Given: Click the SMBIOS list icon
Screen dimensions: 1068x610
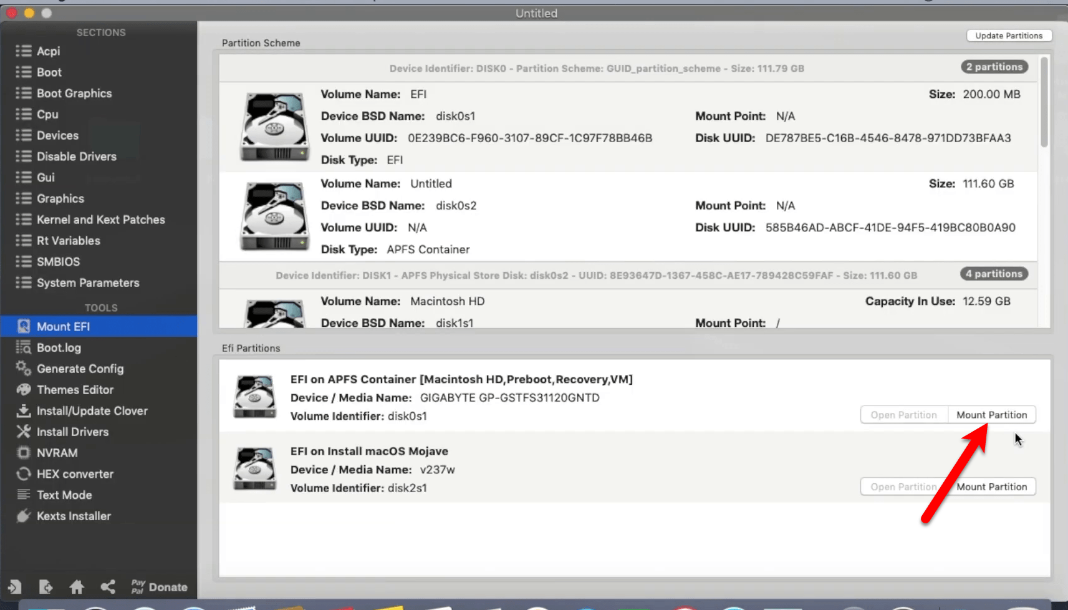Looking at the screenshot, I should click(24, 261).
